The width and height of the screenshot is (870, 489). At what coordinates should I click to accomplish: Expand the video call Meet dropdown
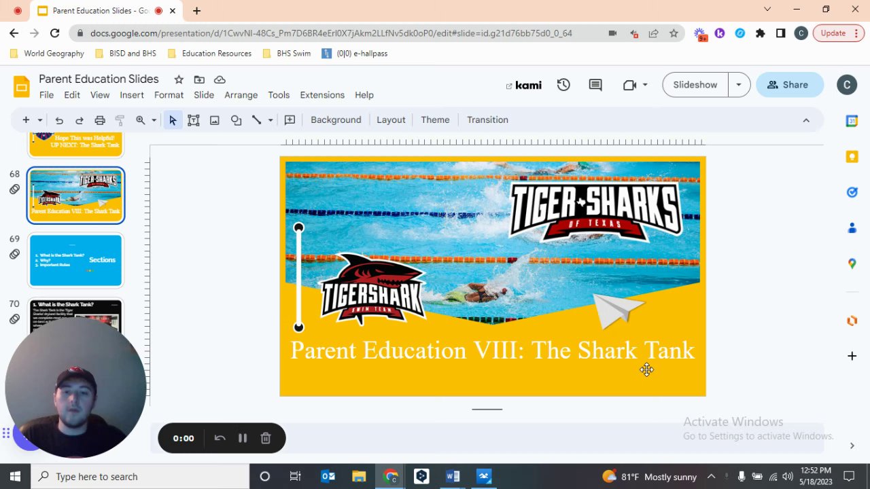[x=645, y=85]
